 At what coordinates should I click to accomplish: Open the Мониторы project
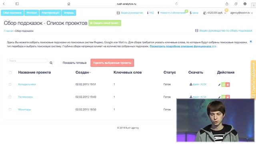(24, 110)
